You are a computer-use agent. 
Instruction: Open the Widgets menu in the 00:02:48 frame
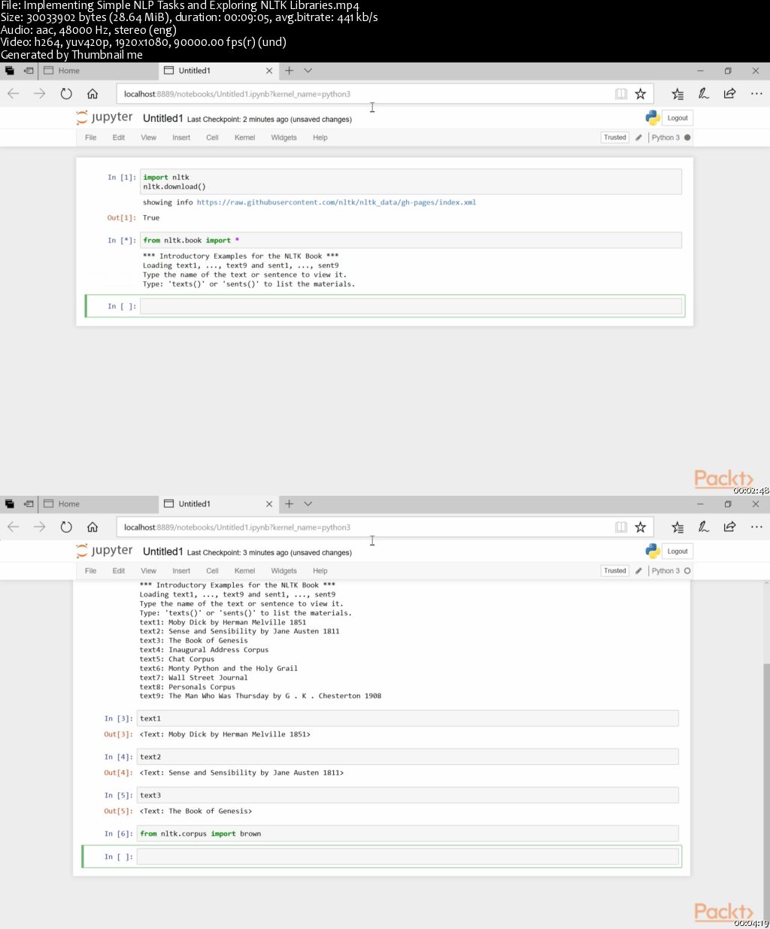coord(284,138)
